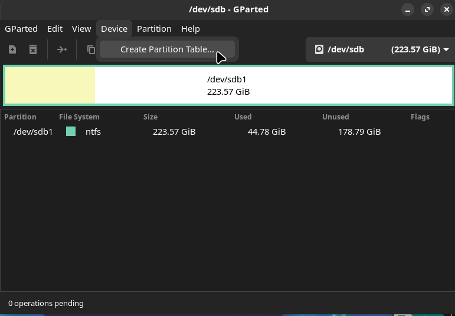Click the 0 operations pending status text
This screenshot has width=455, height=316.
[x=46, y=303]
